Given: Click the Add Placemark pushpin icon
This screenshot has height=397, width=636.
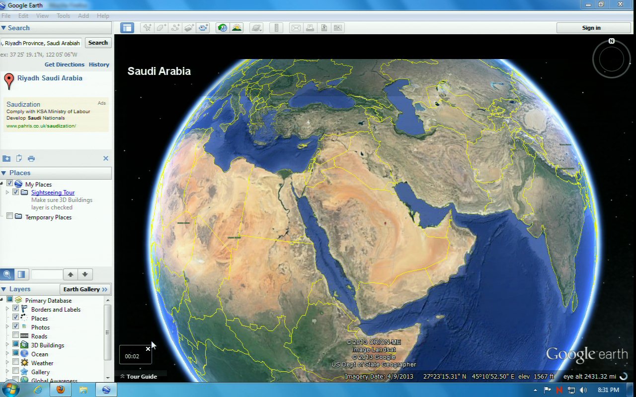Looking at the screenshot, I should point(147,28).
